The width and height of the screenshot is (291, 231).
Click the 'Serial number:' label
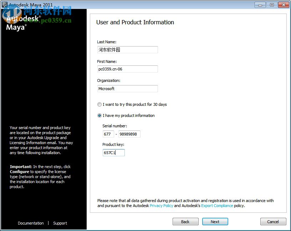click(115, 126)
